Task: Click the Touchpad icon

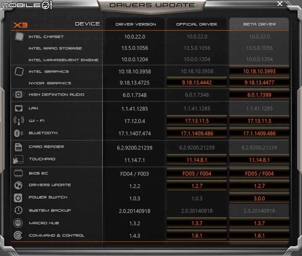Action: click(18, 160)
